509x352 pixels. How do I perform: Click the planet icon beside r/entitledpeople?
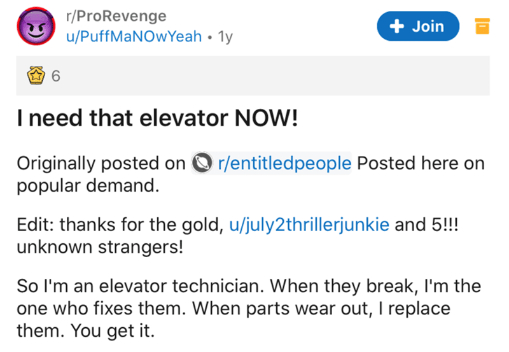point(202,163)
